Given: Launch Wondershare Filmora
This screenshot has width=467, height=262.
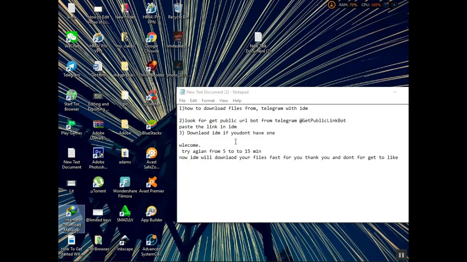Looking at the screenshot, I should pyautogui.click(x=125, y=187).
